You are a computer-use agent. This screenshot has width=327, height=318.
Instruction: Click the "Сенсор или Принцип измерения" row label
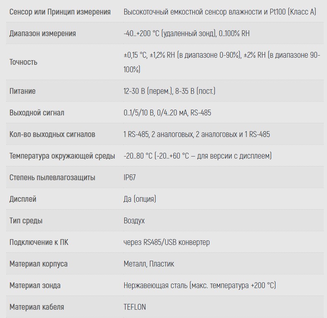point(60,12)
